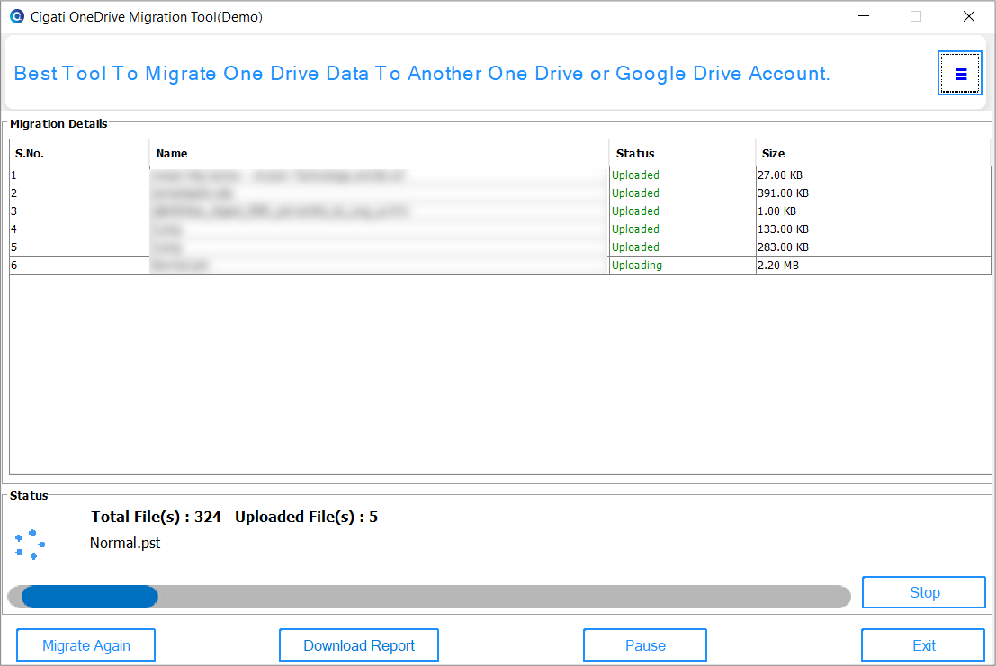The width and height of the screenshot is (996, 666).
Task: Click the Size column header
Action: 873,153
